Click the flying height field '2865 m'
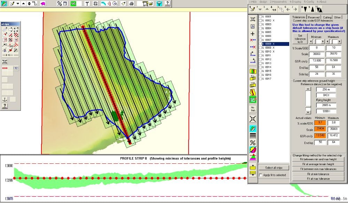Image resolution: width=348 pixels, height=203 pixels. click(326, 105)
